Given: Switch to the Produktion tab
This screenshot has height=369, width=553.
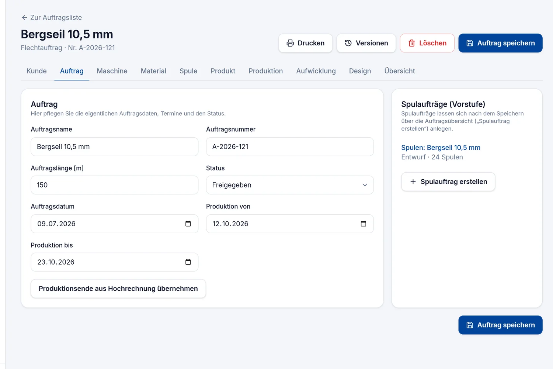Looking at the screenshot, I should 266,71.
